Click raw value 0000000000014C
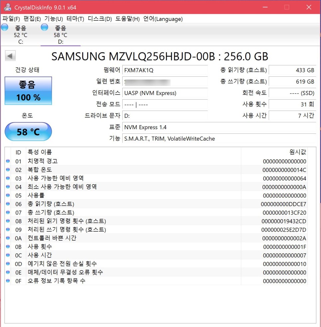This screenshot has width=321, height=327. pos(284,170)
